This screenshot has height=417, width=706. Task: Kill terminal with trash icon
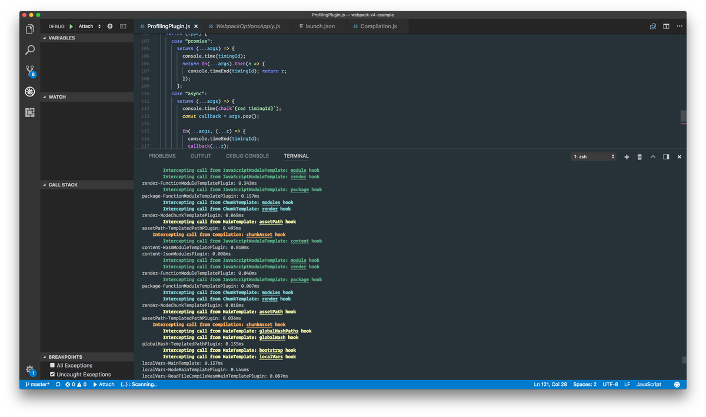(640, 156)
